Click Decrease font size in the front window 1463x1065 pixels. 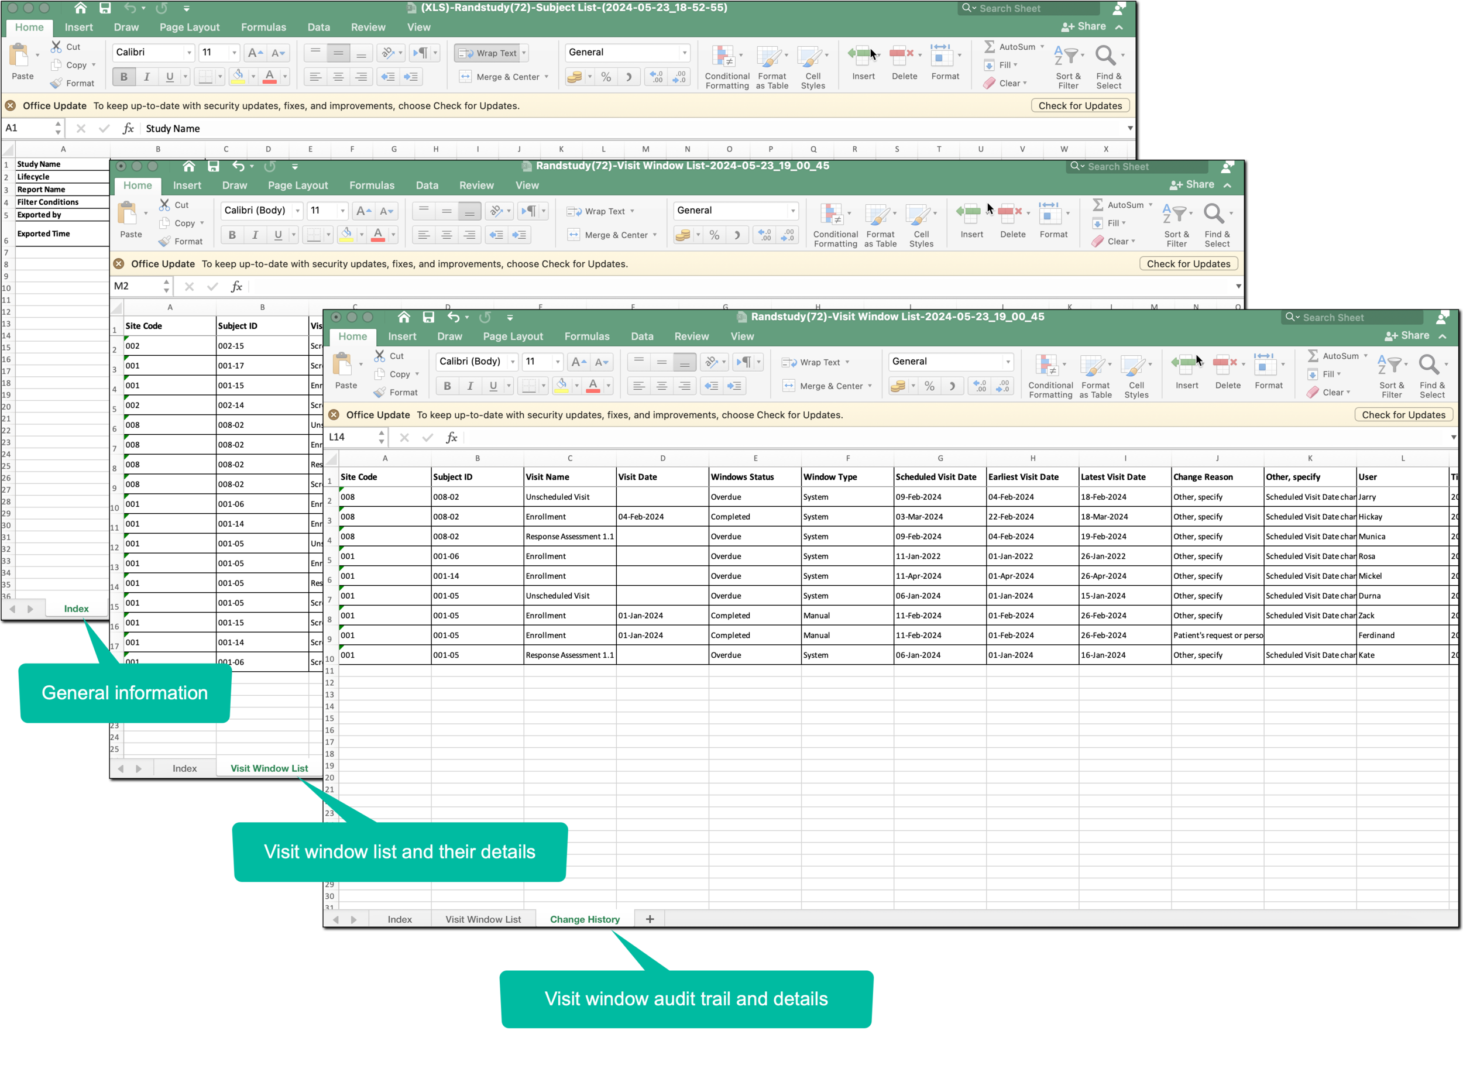click(x=601, y=362)
